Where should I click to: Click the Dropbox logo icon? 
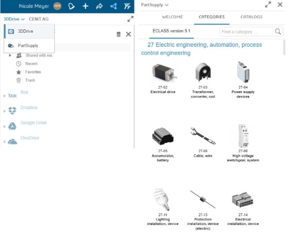[x=12, y=110]
